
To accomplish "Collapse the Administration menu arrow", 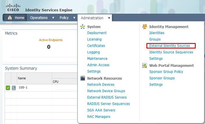I will tap(109, 18).
